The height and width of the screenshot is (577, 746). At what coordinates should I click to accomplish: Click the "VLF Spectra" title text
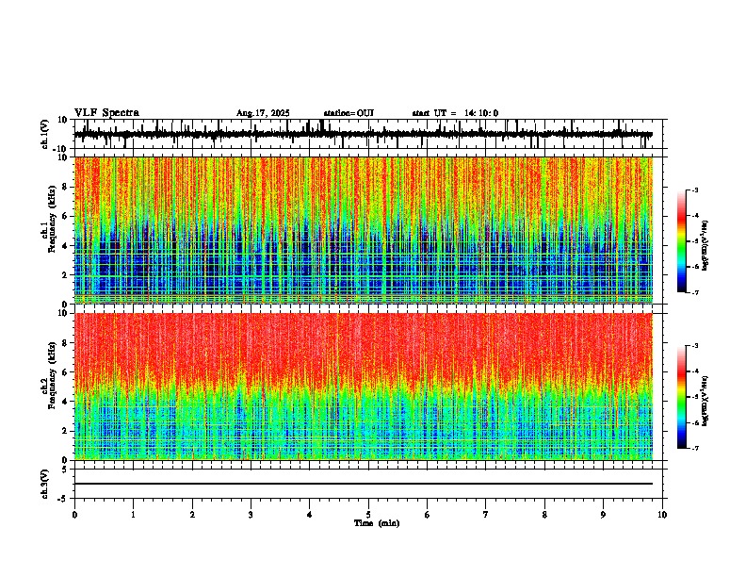(x=106, y=112)
